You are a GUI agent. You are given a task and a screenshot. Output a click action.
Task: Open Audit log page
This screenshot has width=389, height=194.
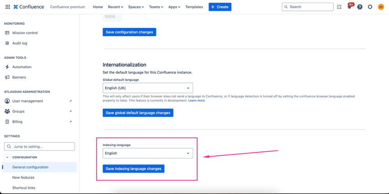coord(20,43)
